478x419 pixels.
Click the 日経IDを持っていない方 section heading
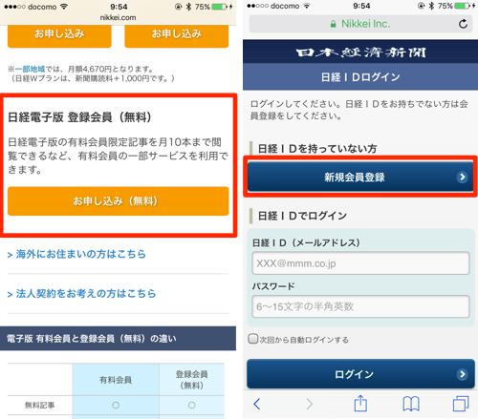(317, 149)
